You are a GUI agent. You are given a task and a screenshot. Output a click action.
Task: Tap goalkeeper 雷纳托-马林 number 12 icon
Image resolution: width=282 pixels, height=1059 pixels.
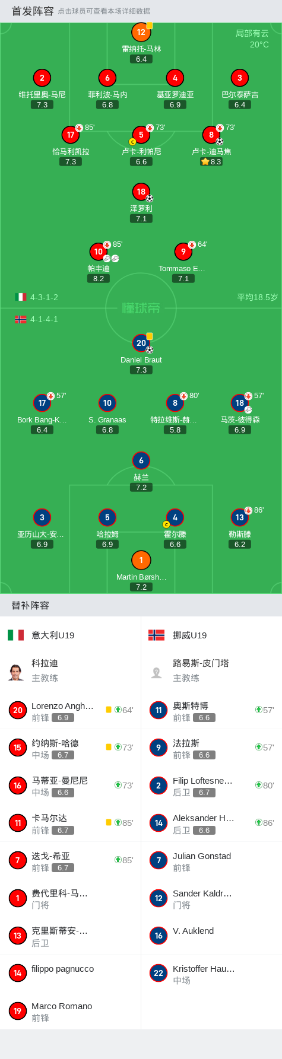(141, 32)
